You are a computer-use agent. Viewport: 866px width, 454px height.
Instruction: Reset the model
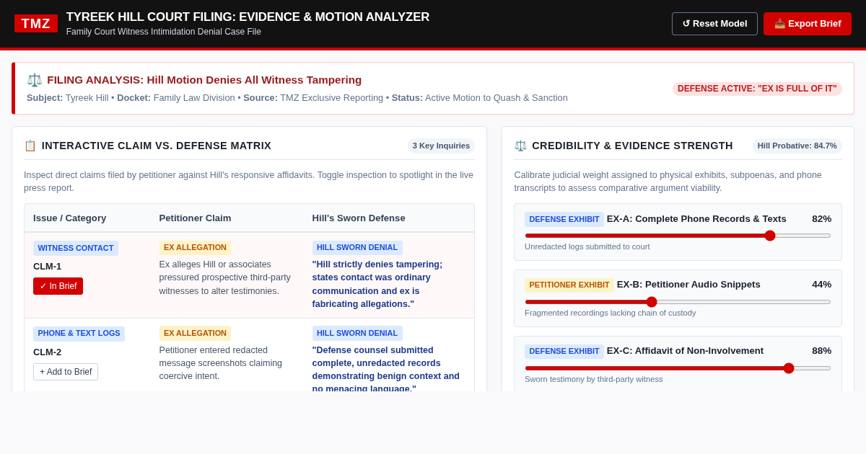[x=714, y=24]
